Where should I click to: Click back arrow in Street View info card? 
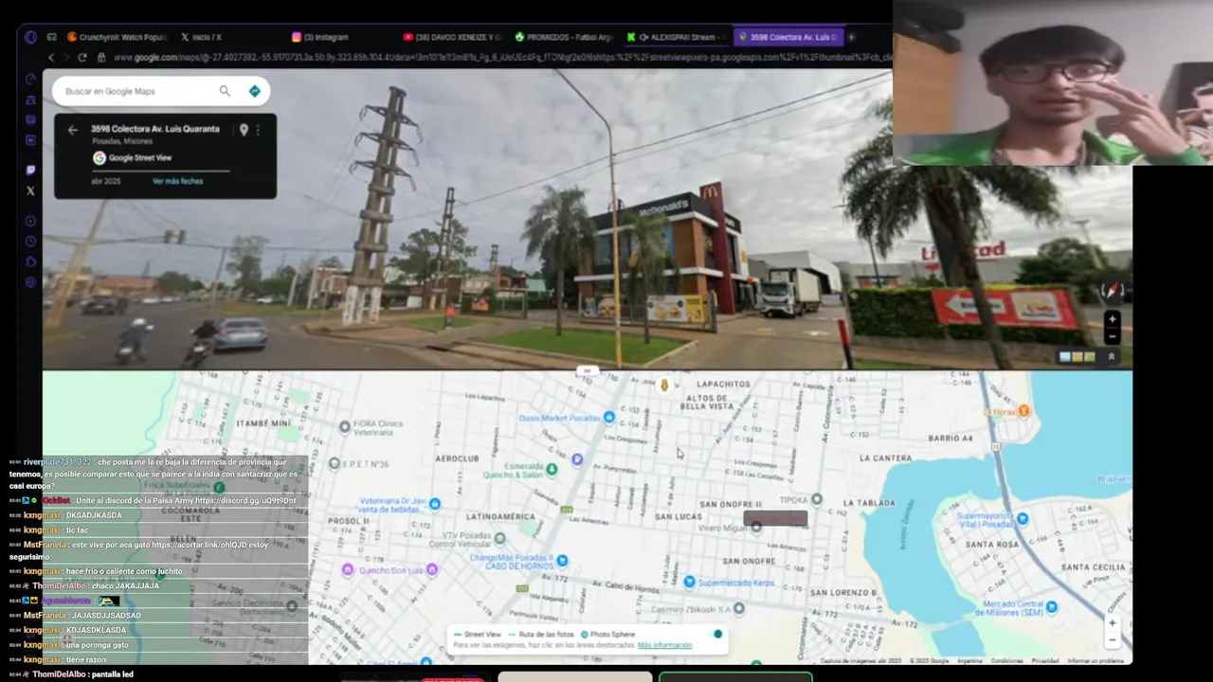click(x=73, y=130)
